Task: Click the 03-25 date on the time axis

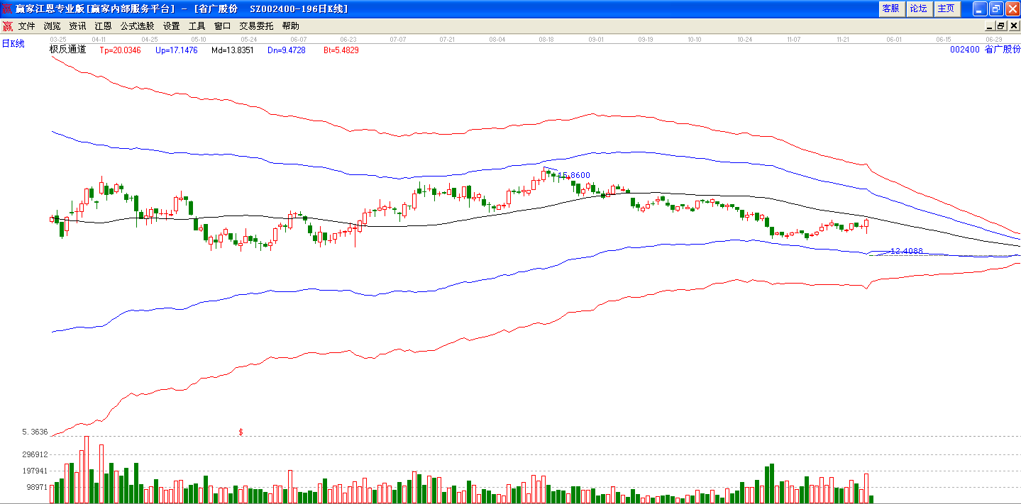Action: 58,40
